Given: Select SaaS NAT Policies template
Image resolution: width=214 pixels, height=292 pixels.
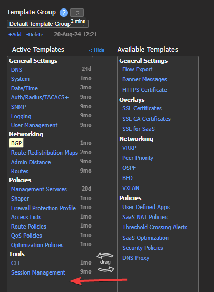Looking at the screenshot, I should 145,217.
